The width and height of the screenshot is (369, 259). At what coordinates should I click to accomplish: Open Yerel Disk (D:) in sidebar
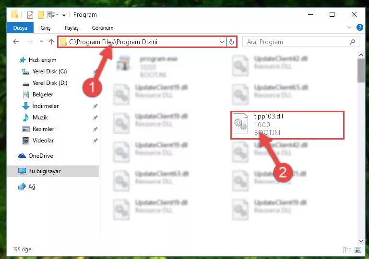click(49, 83)
